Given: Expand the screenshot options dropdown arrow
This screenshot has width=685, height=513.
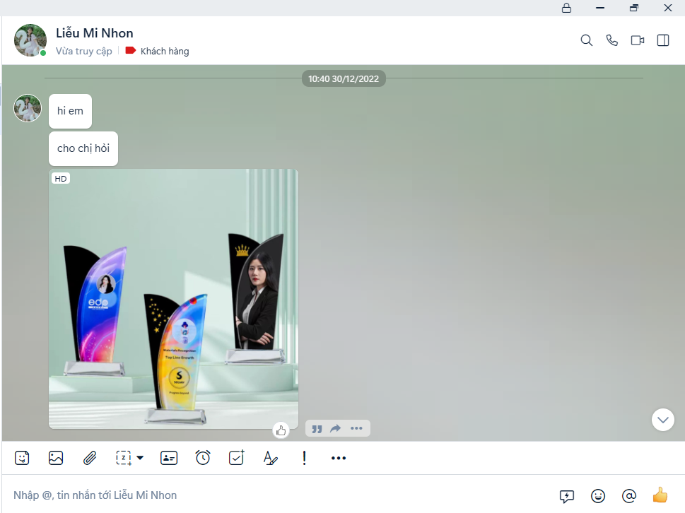Looking at the screenshot, I should point(140,458).
